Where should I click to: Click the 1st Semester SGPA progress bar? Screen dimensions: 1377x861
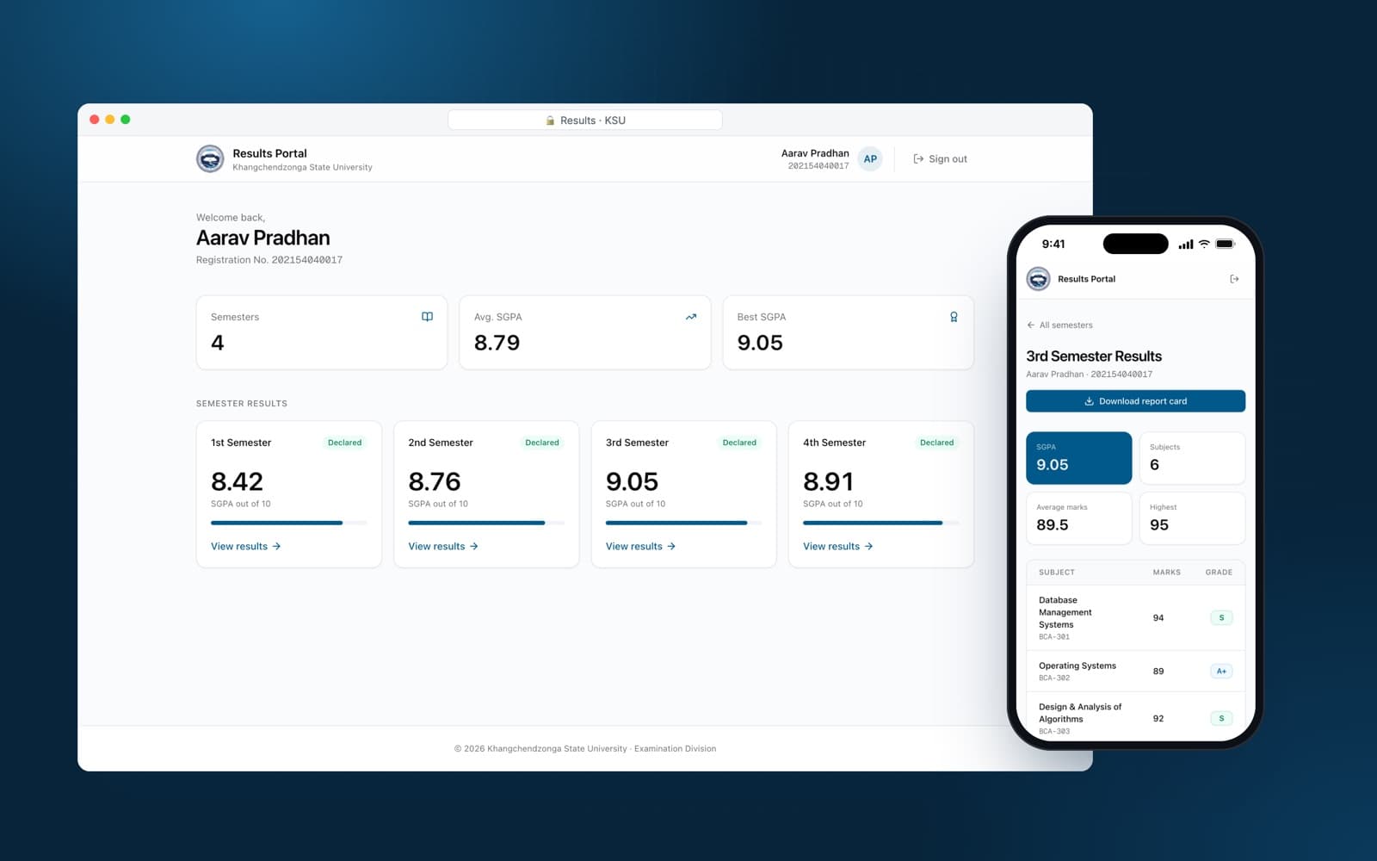pyautogui.click(x=289, y=523)
